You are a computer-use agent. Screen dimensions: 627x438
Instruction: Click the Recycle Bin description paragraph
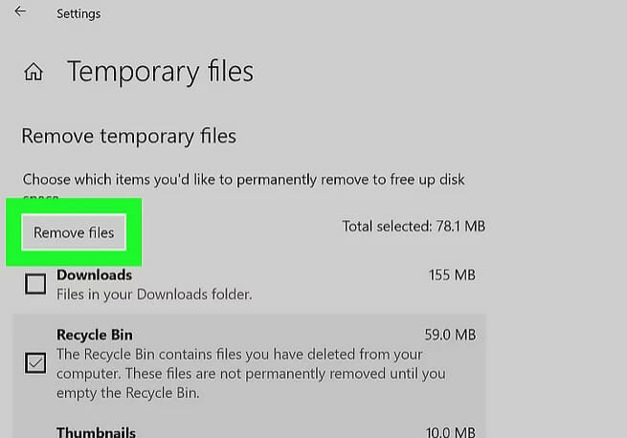[x=251, y=374]
